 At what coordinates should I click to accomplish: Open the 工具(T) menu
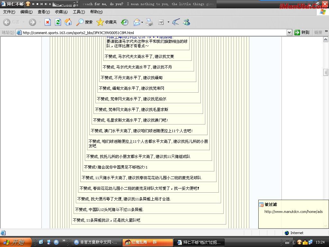pyautogui.click(x=79, y=12)
